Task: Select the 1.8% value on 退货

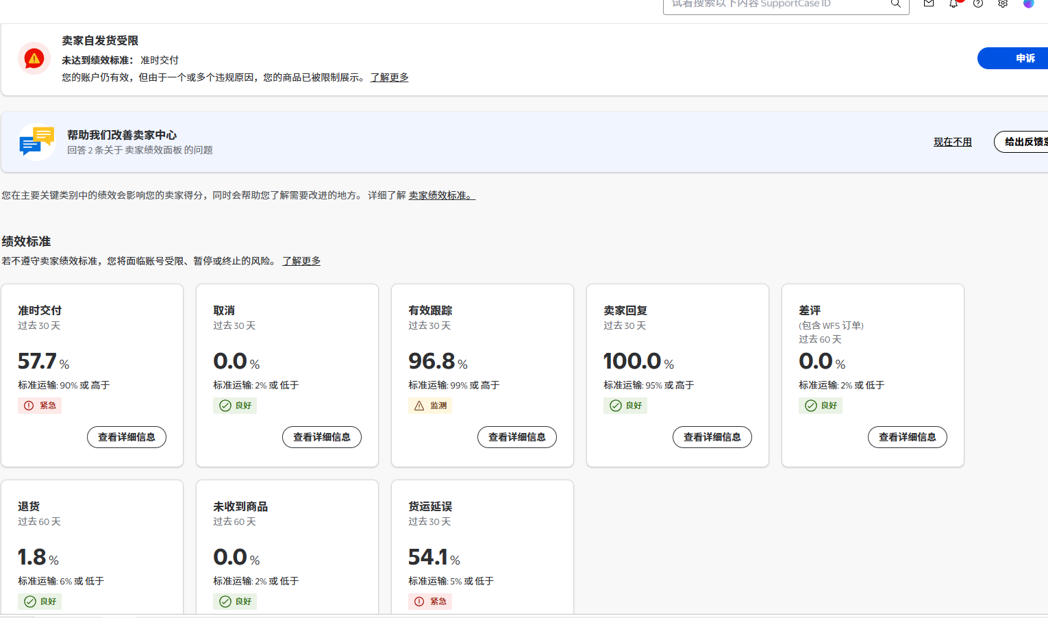Action: tap(38, 557)
